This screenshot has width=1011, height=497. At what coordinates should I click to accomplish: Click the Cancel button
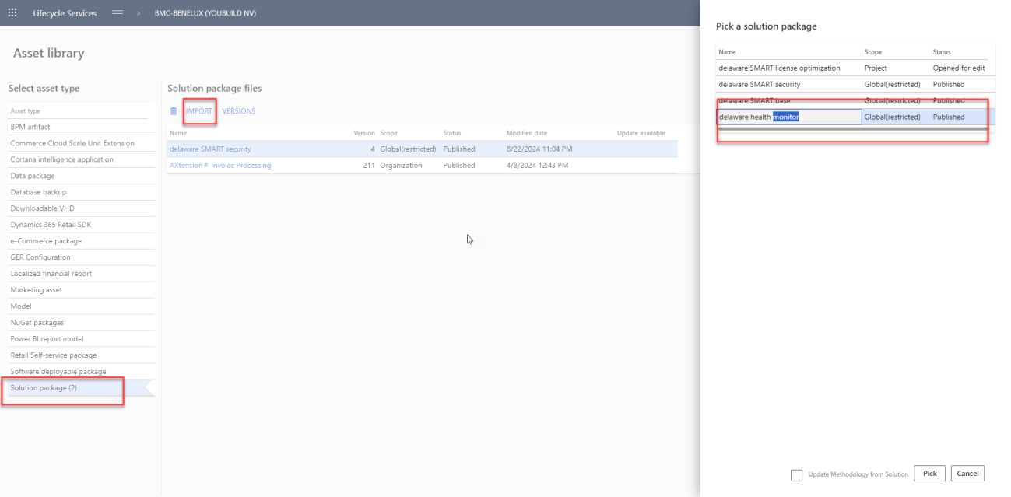[967, 473]
